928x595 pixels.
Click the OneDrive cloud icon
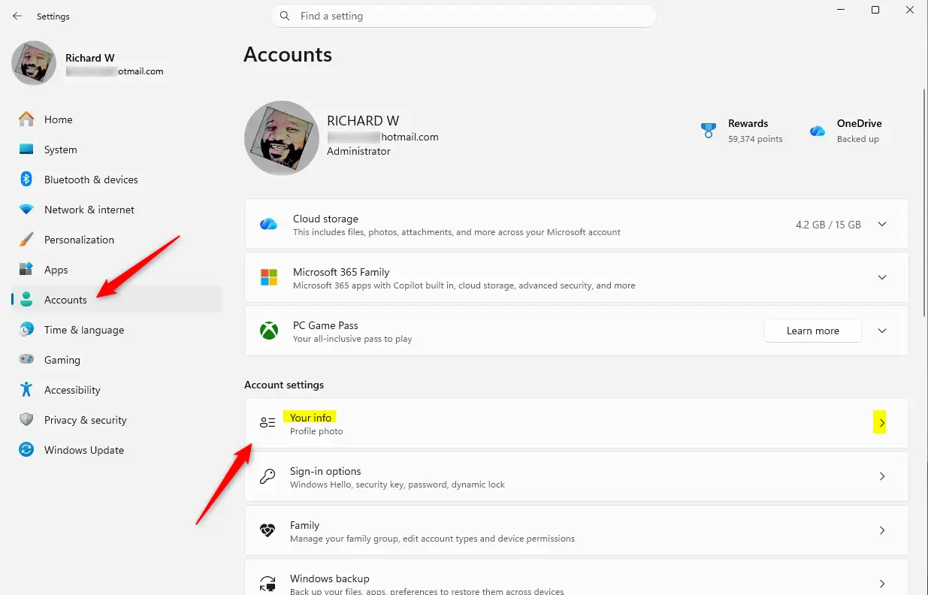pyautogui.click(x=818, y=131)
